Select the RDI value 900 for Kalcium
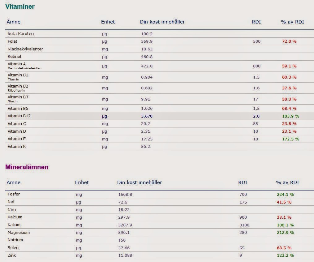 [x=243, y=217]
